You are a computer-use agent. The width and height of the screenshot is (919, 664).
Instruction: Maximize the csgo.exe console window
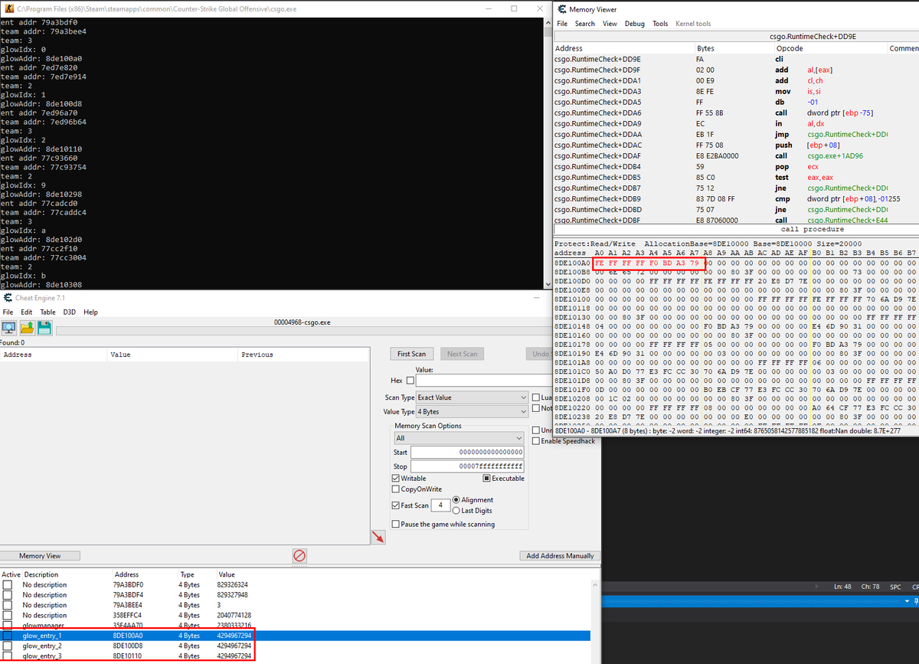(x=514, y=8)
